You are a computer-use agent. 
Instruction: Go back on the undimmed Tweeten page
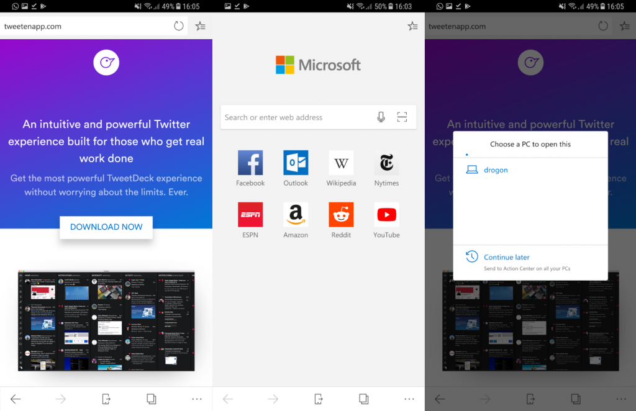[16, 399]
